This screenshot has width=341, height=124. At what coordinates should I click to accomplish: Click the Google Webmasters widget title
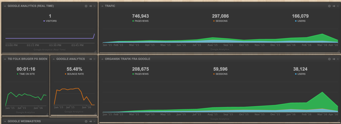(x=24, y=121)
